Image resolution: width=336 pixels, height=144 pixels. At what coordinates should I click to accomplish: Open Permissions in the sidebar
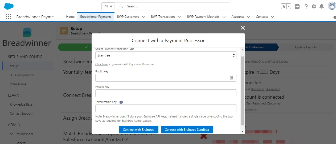(x=18, y=84)
